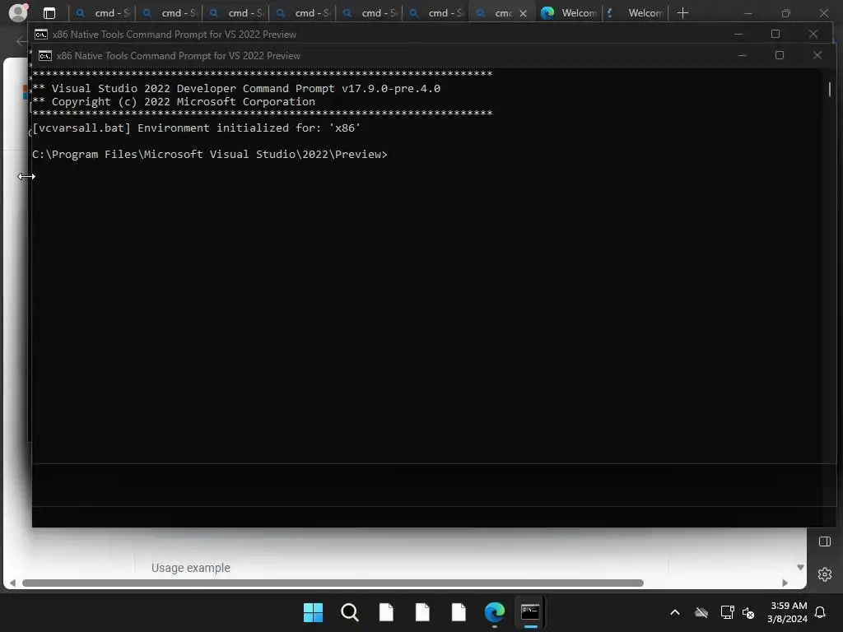The image size is (843, 632).
Task: Click the back arrow in Edge
Action: [x=21, y=41]
